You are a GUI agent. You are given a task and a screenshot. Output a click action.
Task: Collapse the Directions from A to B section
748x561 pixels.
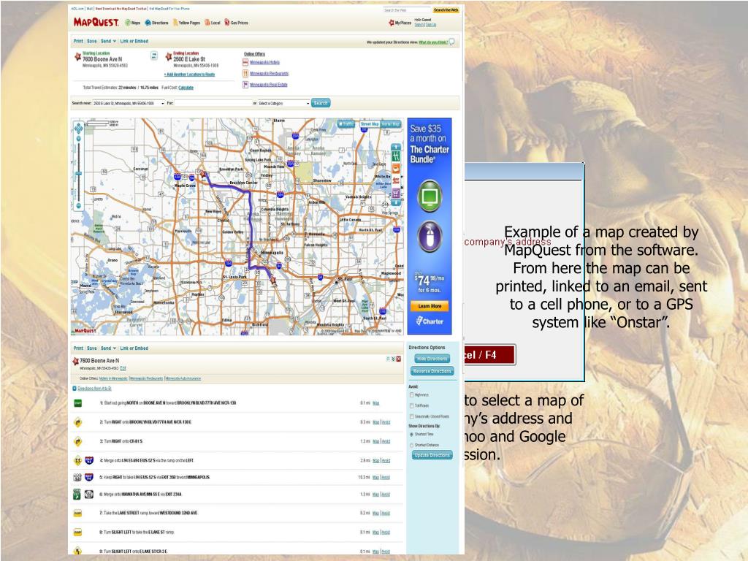pyautogui.click(x=75, y=389)
